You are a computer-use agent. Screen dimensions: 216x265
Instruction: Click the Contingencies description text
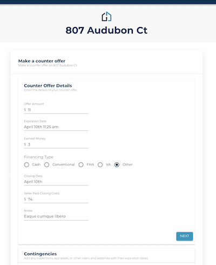click(86, 259)
